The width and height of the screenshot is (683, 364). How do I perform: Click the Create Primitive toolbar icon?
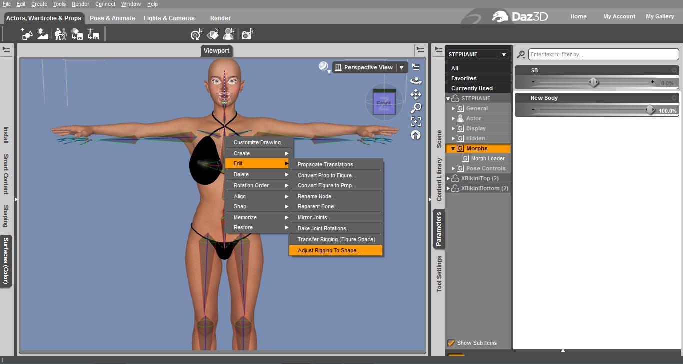[x=27, y=34]
